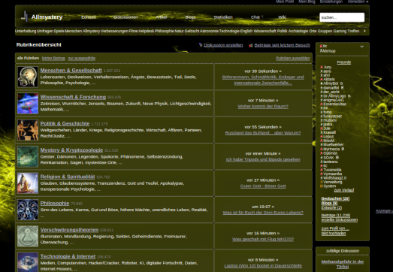
Task: Click Rubriken auswählen link
Action: coord(292,58)
